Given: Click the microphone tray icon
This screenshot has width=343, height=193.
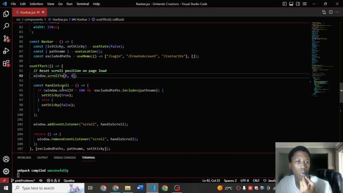Looking at the screenshot, I should click(244, 188).
